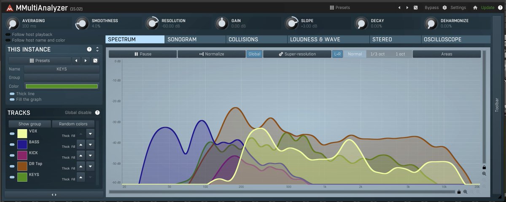Load previous preset in This Instance panel
The image size is (506, 202).
coord(76,60)
